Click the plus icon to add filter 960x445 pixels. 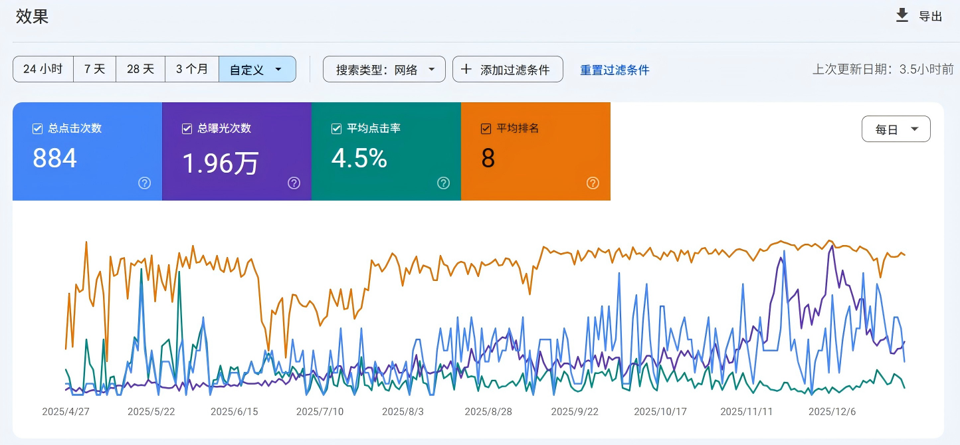[x=466, y=69]
